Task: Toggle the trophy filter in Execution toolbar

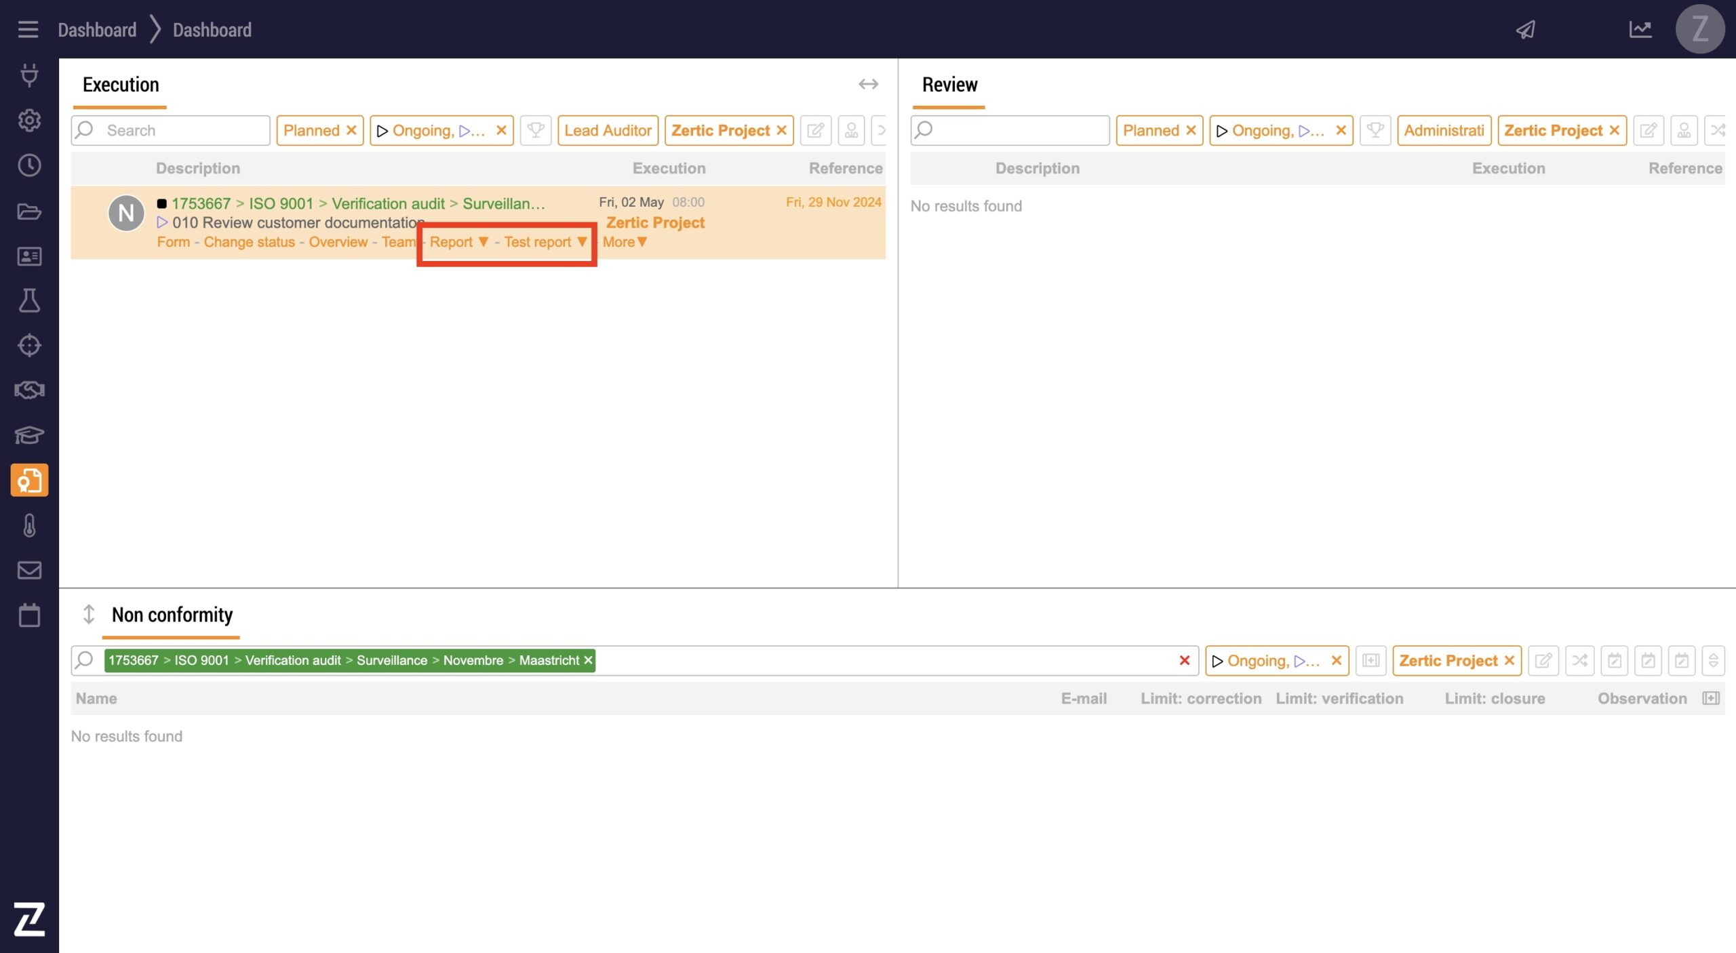Action: coord(536,130)
